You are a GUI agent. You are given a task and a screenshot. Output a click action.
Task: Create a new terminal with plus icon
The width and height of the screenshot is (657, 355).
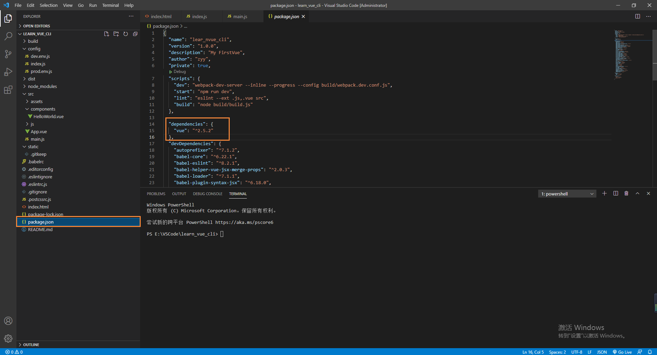(604, 193)
